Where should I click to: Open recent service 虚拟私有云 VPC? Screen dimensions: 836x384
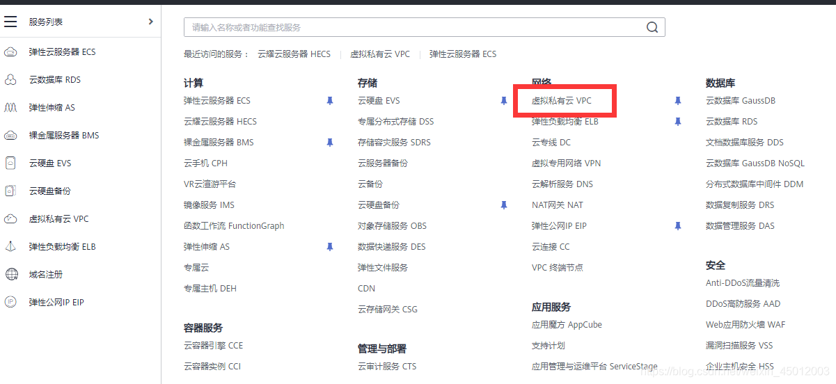380,54
